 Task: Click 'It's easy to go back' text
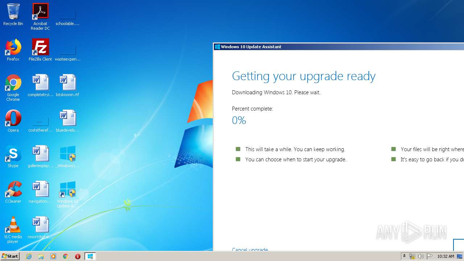click(x=432, y=159)
